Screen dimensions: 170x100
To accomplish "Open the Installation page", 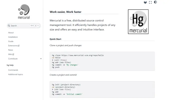I will pos(13,37).
